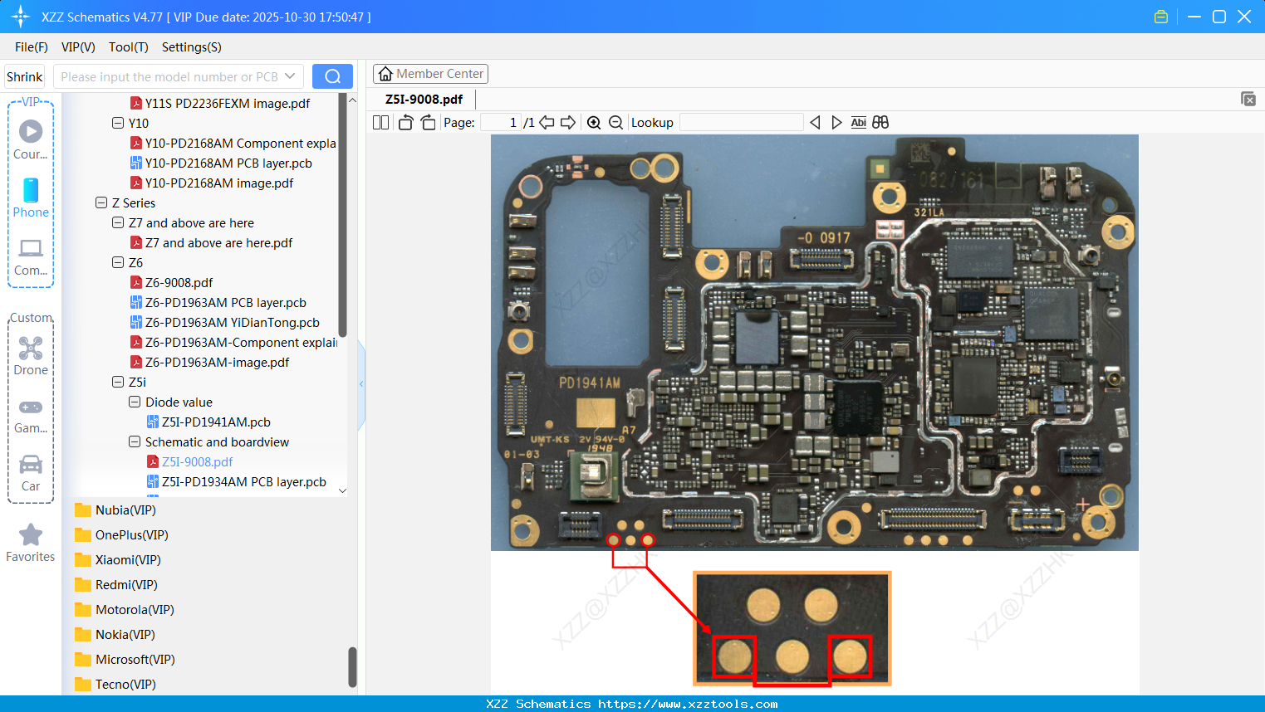Select the Z5I-9008.pdf document tab

(424, 99)
